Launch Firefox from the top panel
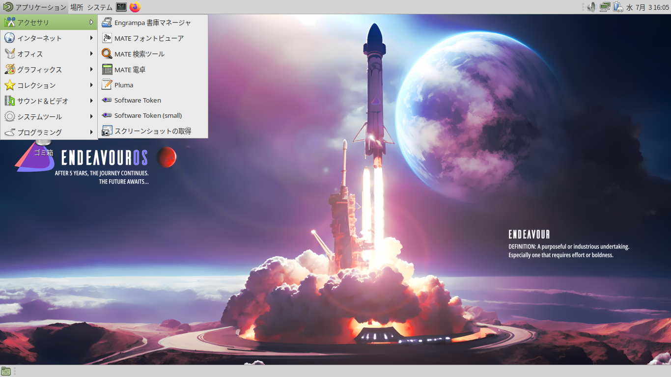671x377 pixels. pyautogui.click(x=135, y=7)
